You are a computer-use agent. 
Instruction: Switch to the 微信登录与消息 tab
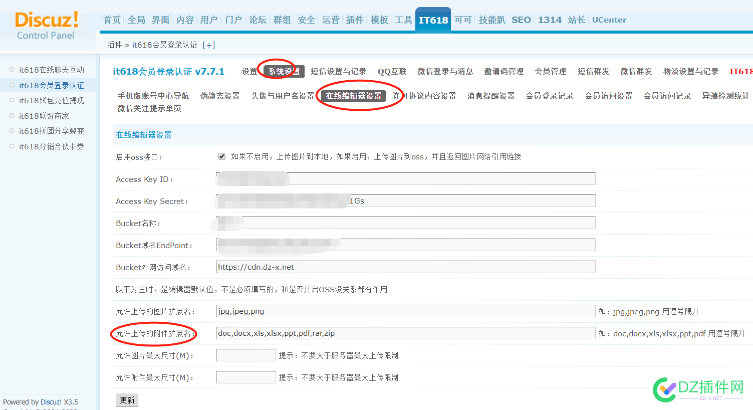[445, 72]
